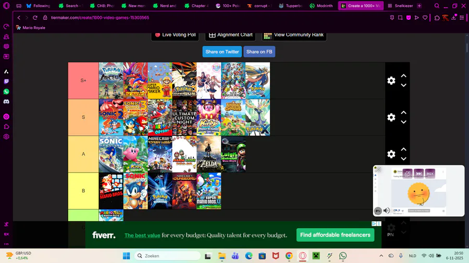
Task: Click the orange S tier label
Action: point(83,117)
